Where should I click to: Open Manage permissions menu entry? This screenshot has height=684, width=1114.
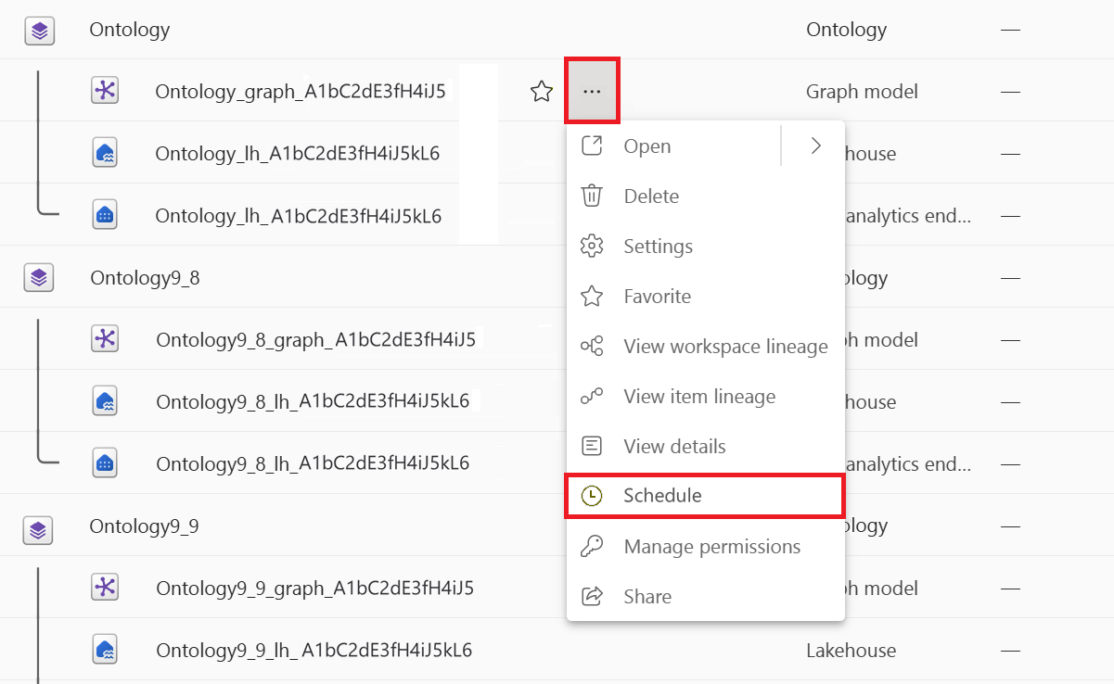(706, 547)
